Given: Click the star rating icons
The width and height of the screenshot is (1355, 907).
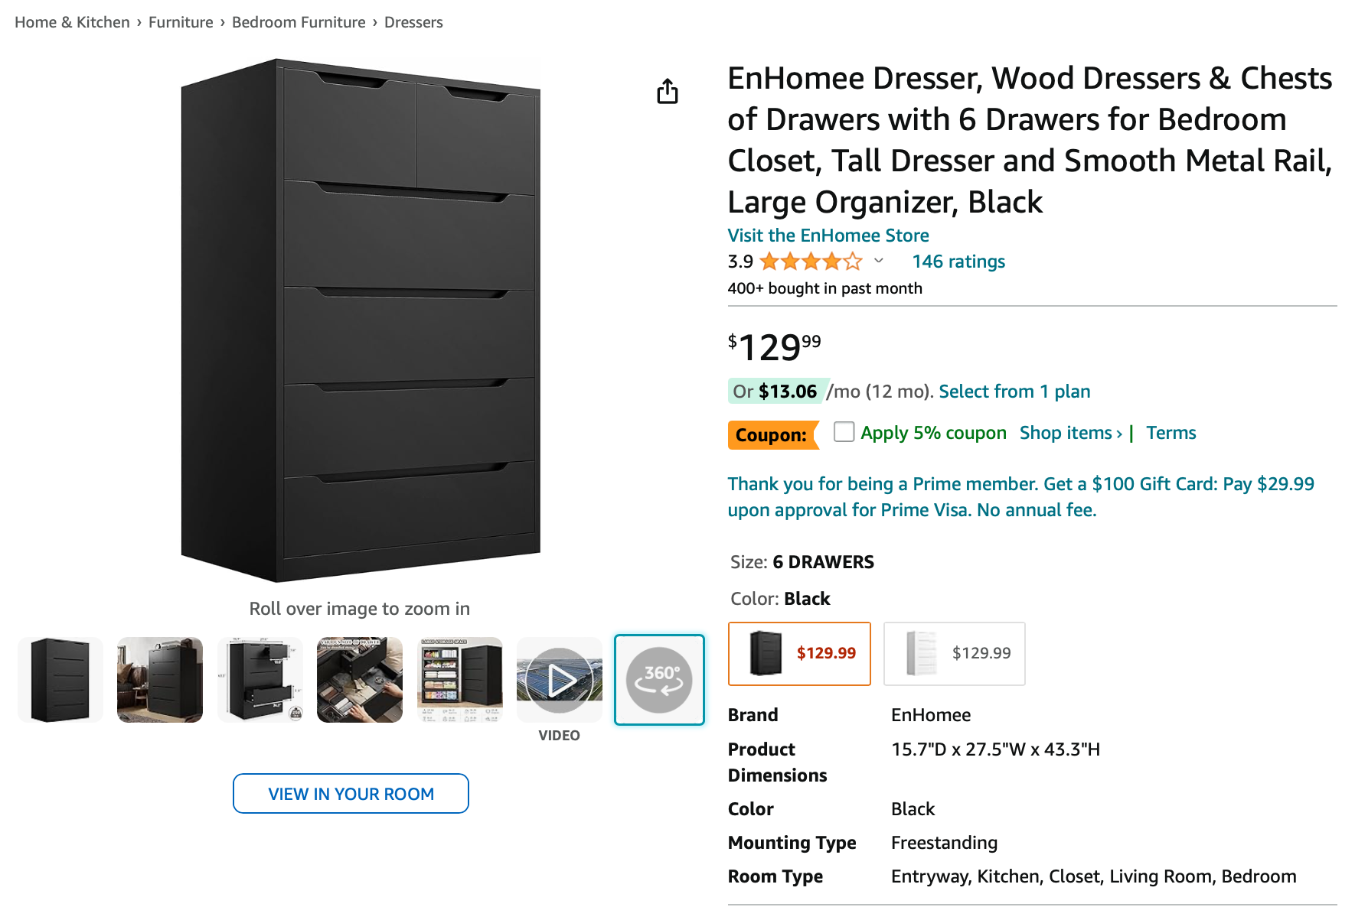Looking at the screenshot, I should (x=811, y=262).
